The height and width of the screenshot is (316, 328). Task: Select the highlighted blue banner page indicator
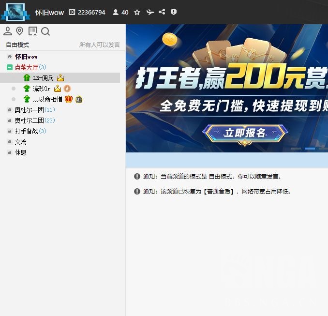(x=310, y=149)
